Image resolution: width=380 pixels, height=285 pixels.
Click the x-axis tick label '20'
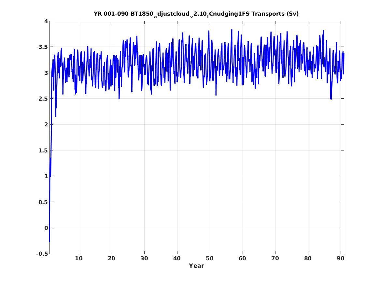[111, 259]
